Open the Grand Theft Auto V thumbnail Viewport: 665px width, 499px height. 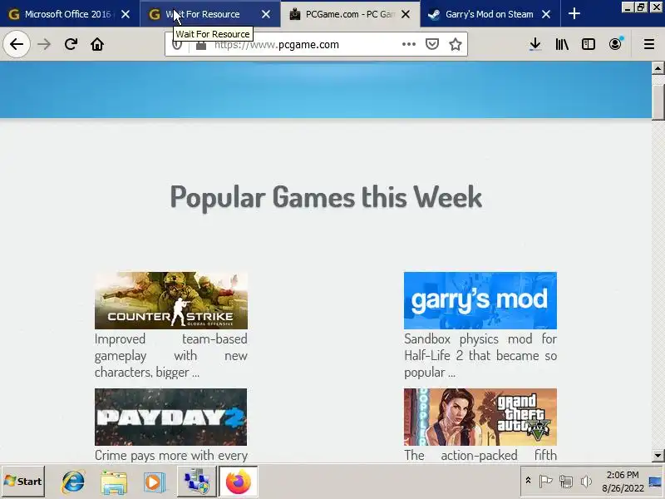point(480,417)
